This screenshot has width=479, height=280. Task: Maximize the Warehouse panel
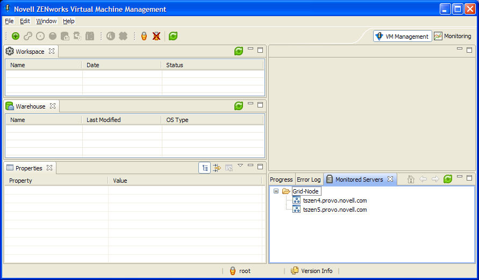tap(260, 105)
